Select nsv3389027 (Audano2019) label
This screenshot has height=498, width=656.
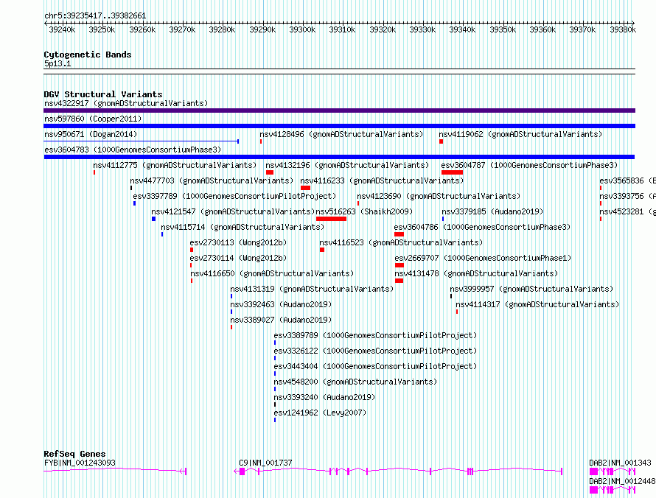[x=281, y=320]
